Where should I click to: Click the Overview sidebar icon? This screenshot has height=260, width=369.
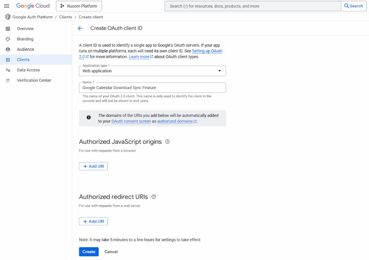click(8, 29)
